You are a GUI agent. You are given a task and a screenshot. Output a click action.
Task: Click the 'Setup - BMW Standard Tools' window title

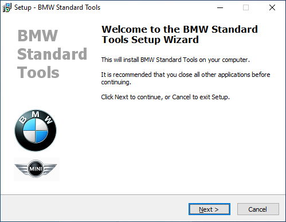57,7
